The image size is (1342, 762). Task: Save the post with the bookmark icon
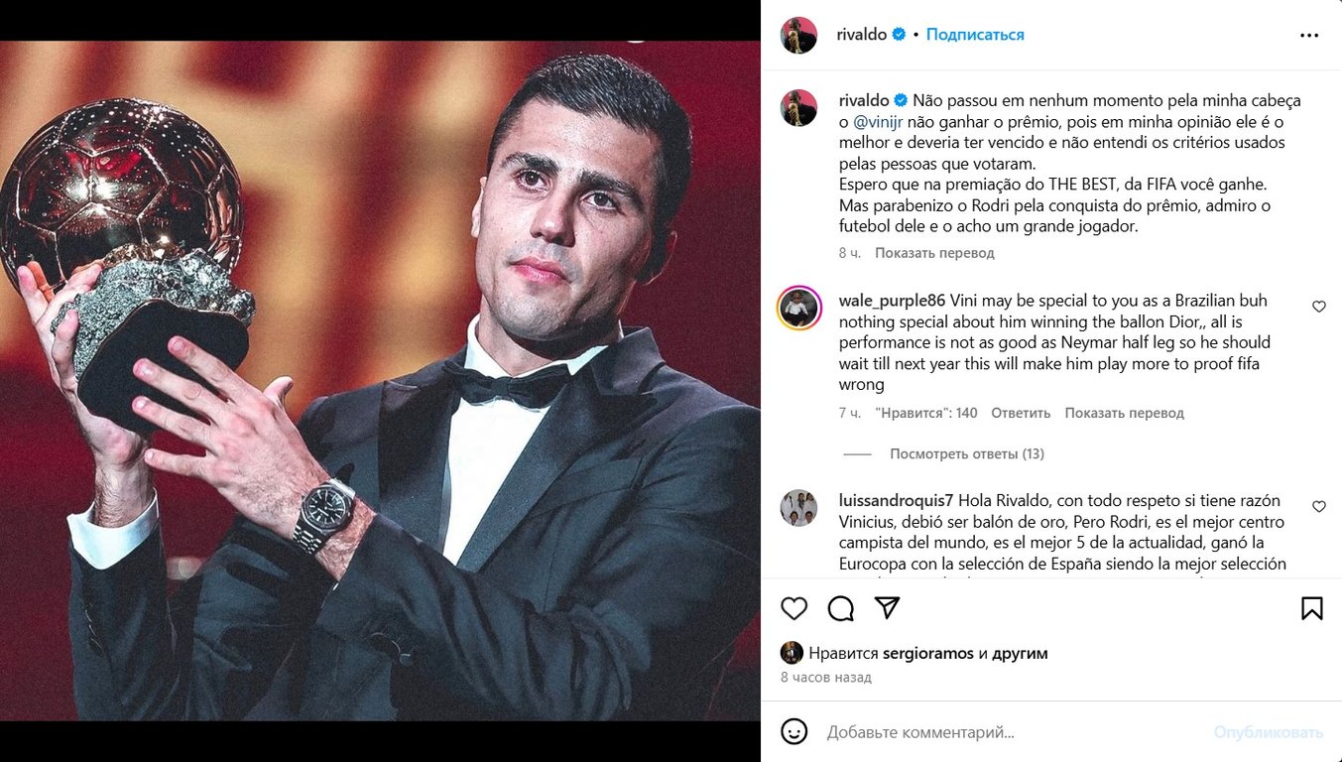coord(1312,607)
